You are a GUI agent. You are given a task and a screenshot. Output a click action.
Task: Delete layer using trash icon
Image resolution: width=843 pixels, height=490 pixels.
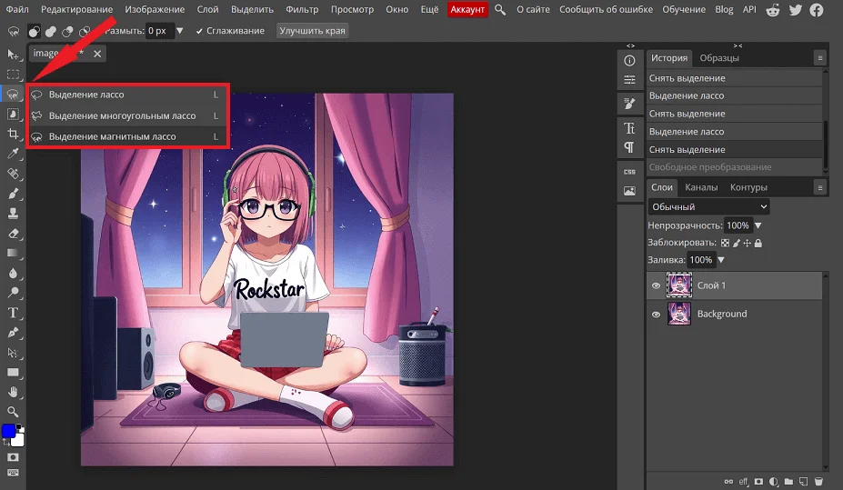click(818, 481)
